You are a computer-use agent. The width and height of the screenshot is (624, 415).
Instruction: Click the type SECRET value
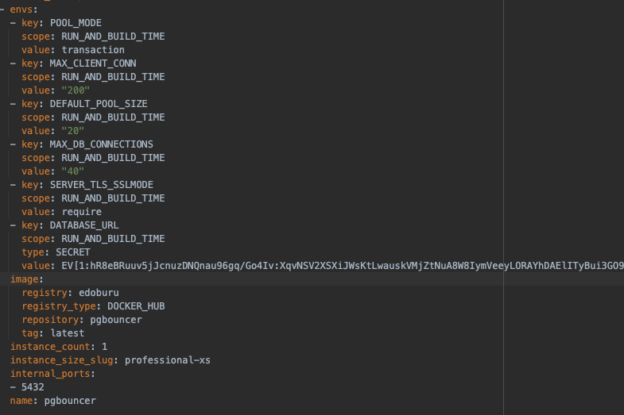pyautogui.click(x=73, y=252)
